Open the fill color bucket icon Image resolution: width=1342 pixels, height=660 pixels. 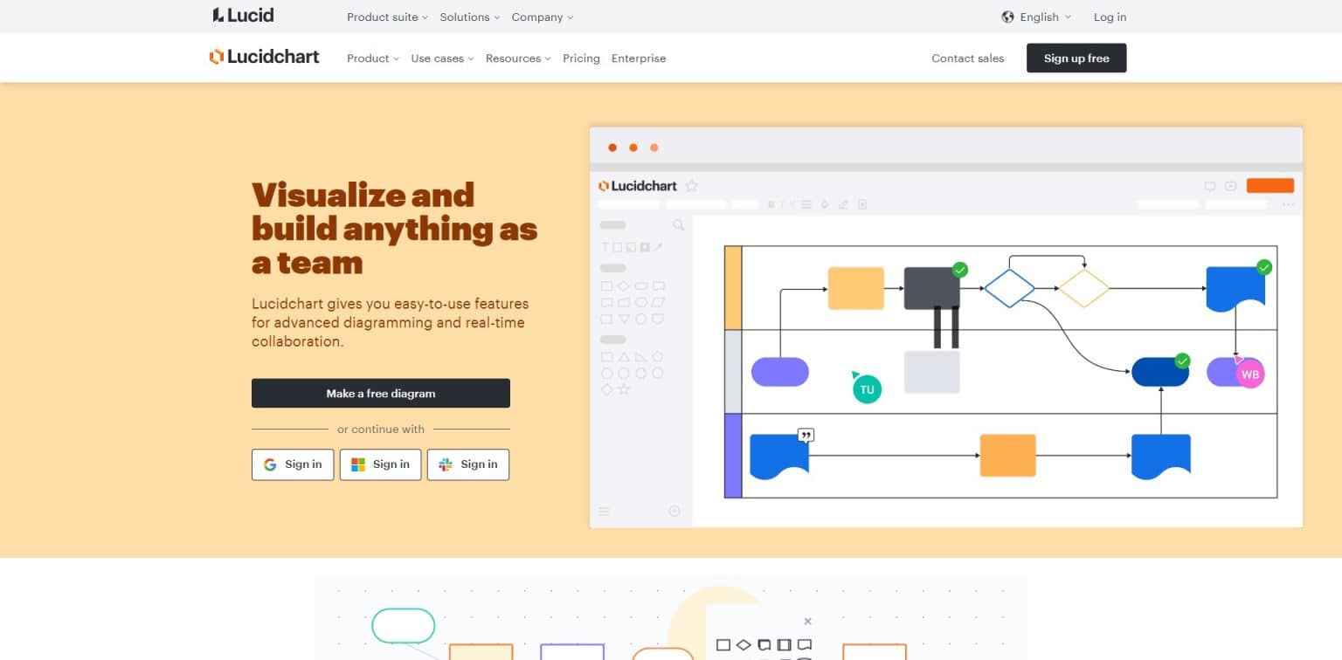coord(824,204)
